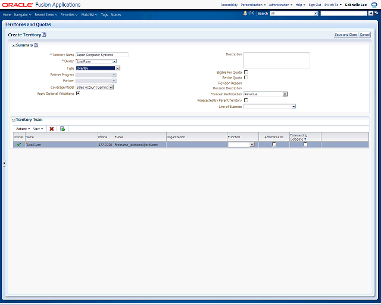Check Forecasting Delegate box for Lisa Ryan
This screenshot has height=305, width=381.
(x=305, y=145)
